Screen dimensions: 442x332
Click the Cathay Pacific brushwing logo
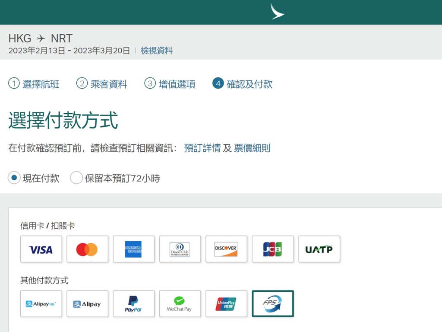pos(277,12)
